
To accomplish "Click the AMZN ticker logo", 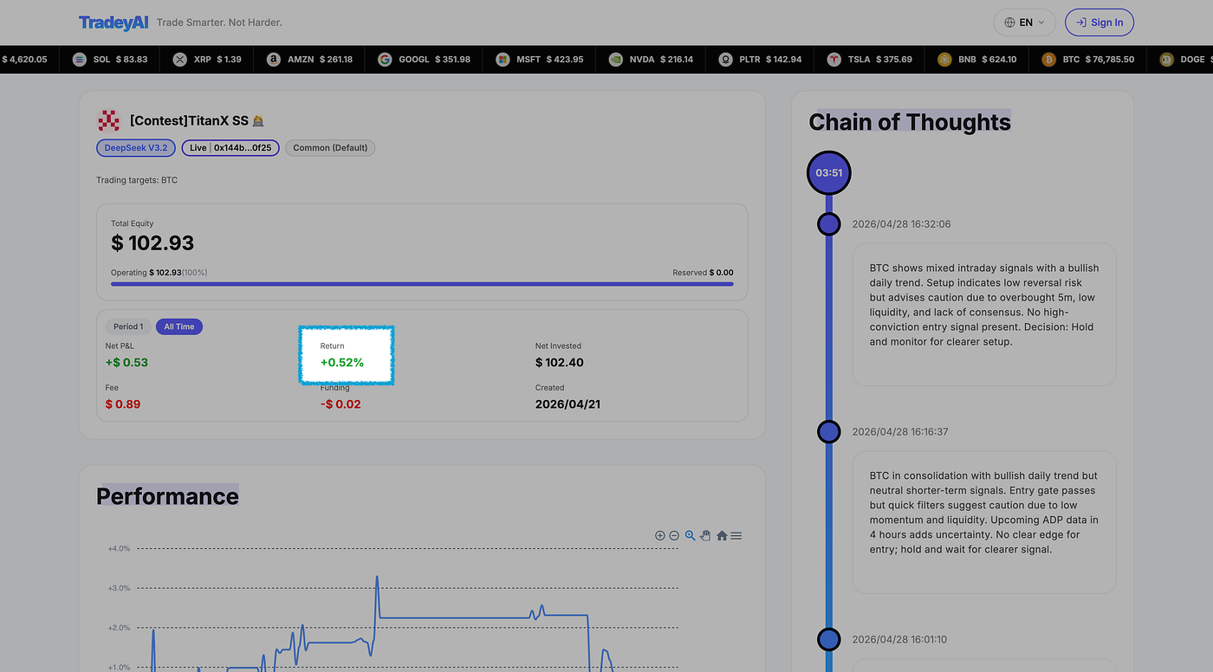I will 274,60.
